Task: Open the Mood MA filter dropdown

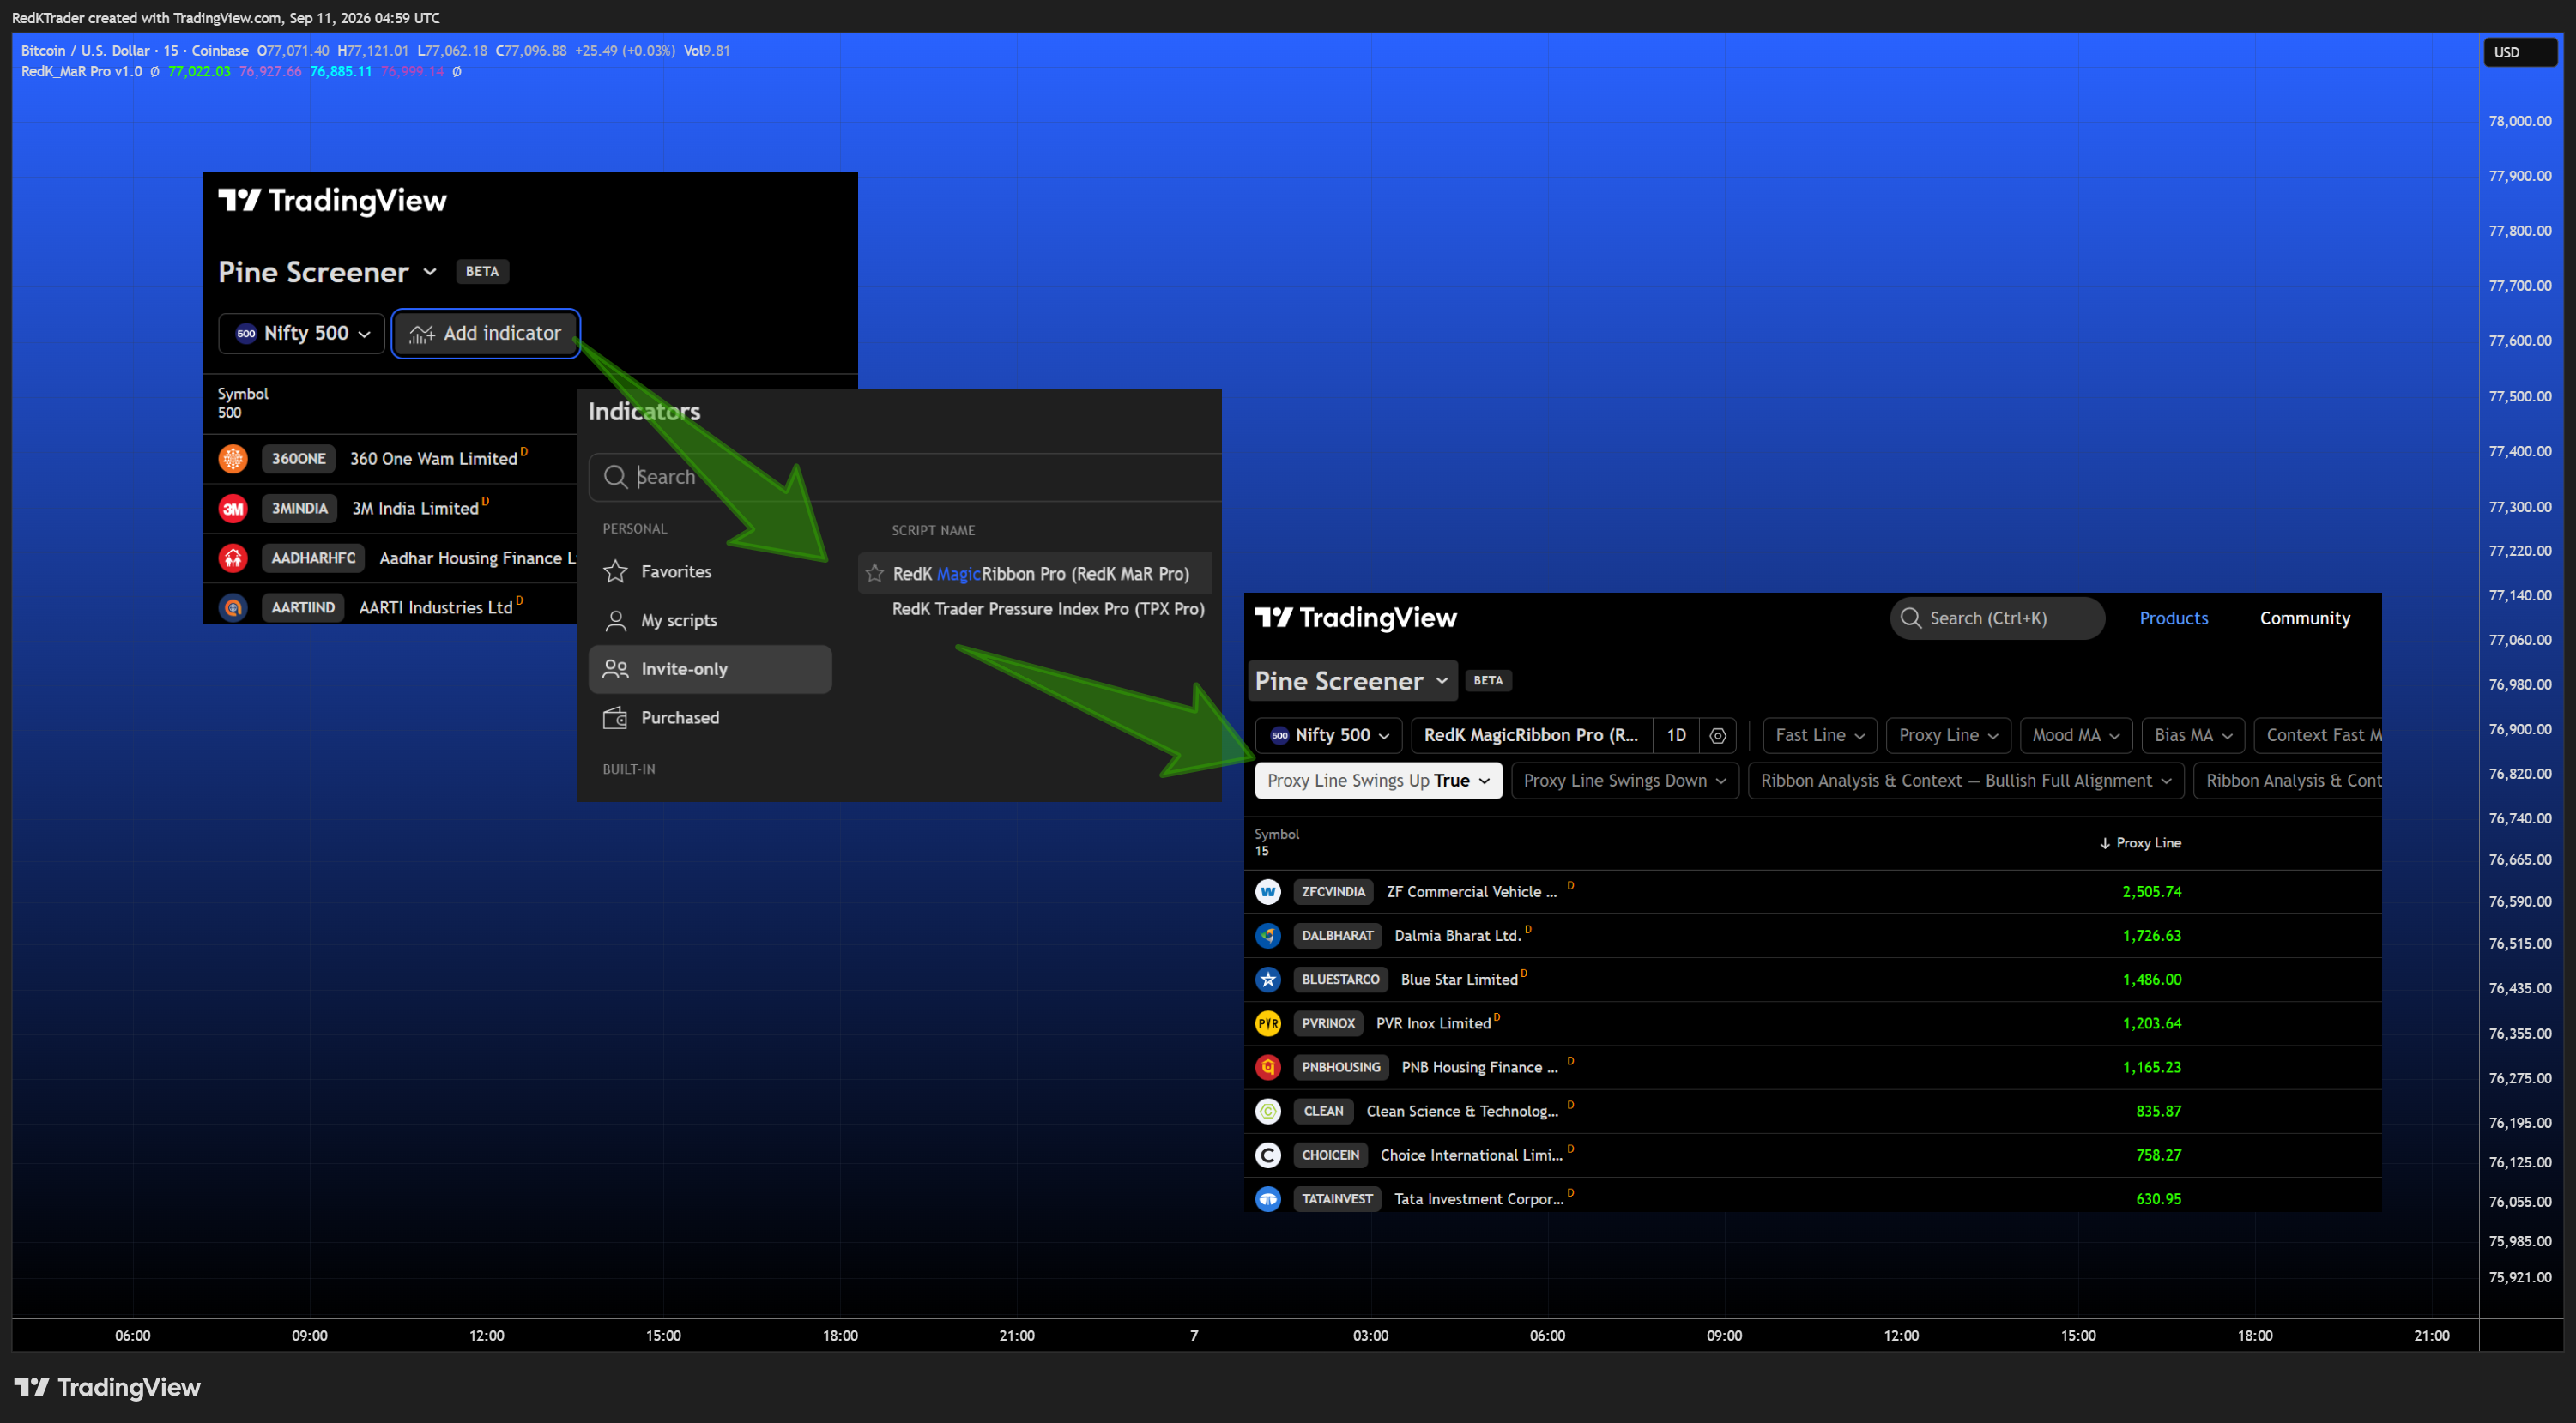Action: point(2076,735)
